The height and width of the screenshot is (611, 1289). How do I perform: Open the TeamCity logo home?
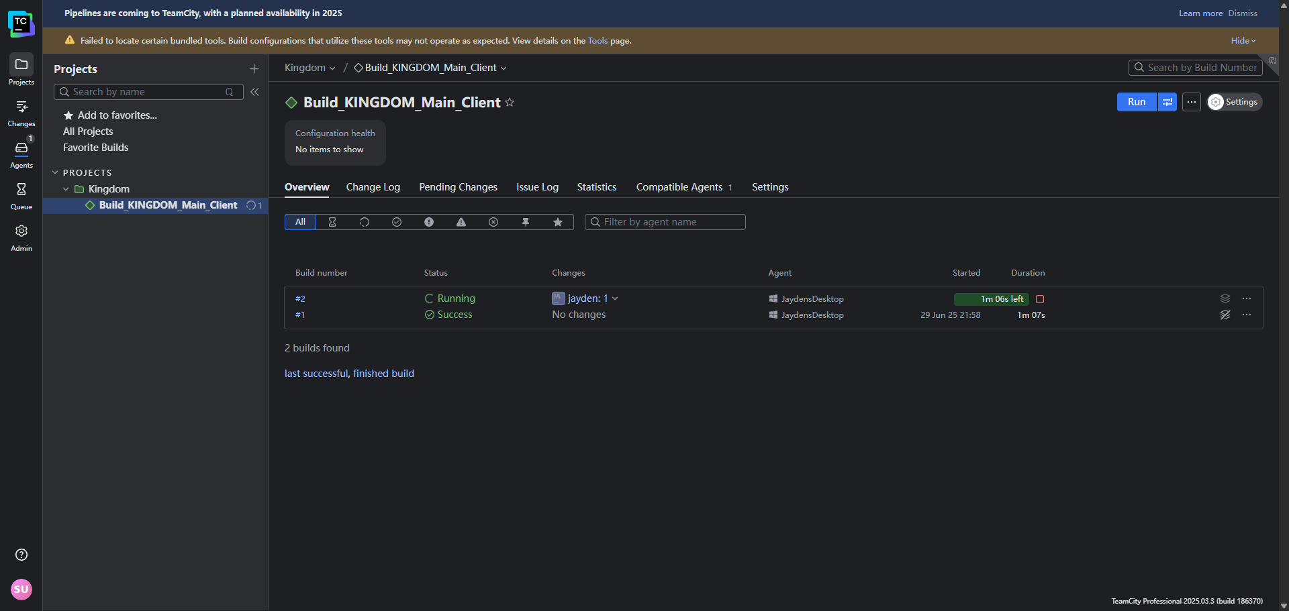click(21, 23)
